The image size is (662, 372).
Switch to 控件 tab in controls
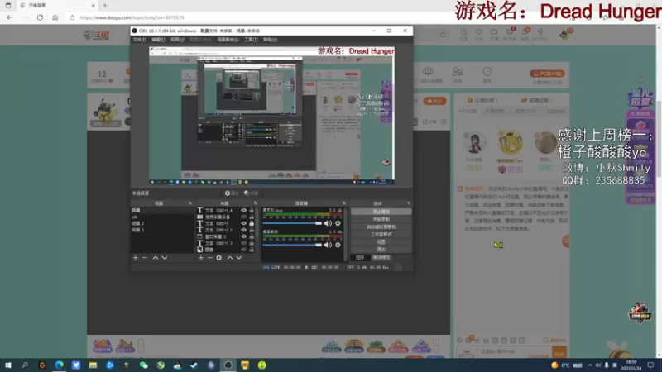tap(360, 257)
